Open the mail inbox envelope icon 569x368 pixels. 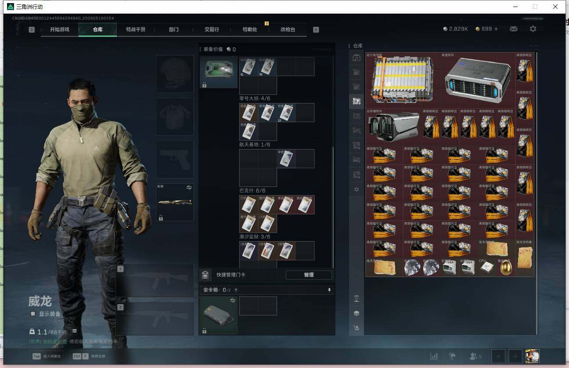click(x=513, y=29)
